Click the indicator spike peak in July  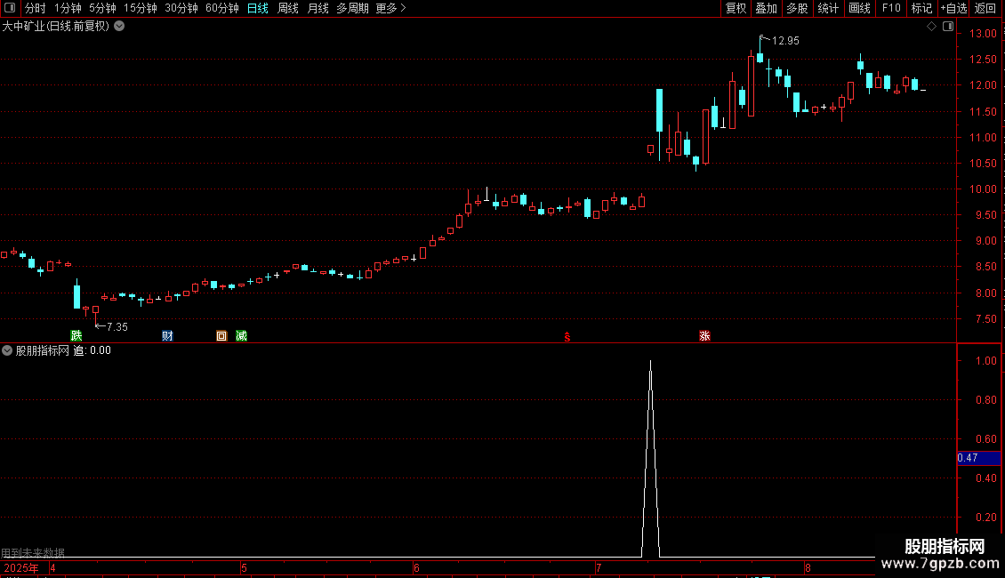point(650,362)
